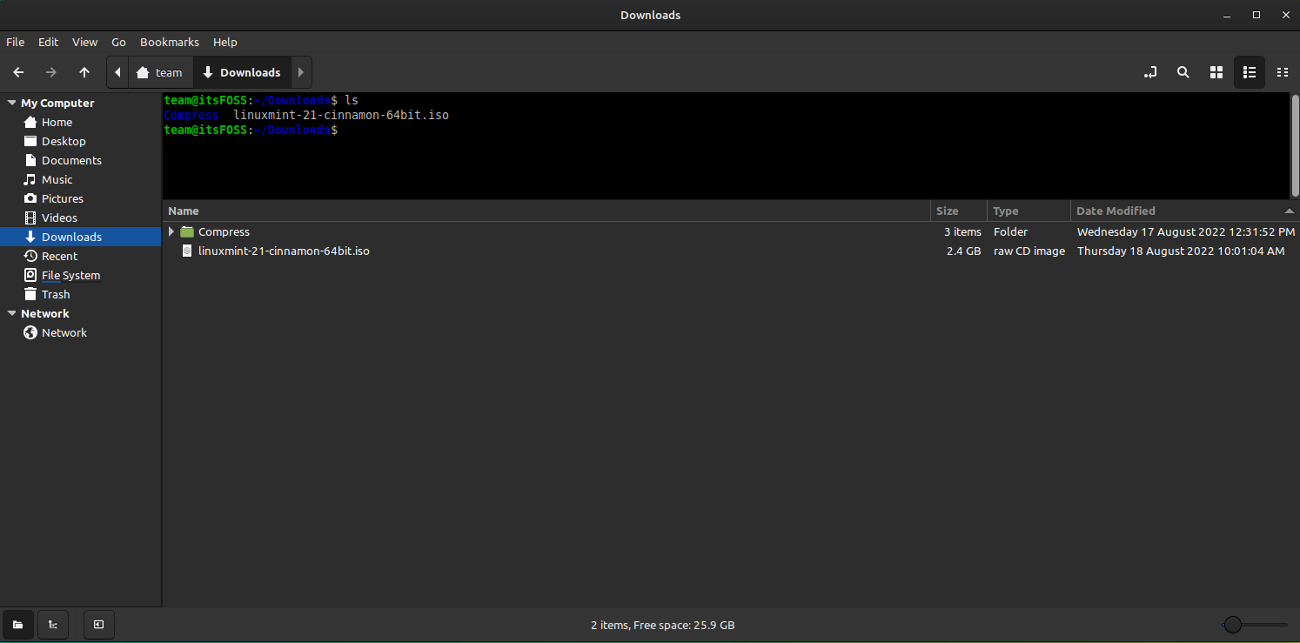This screenshot has width=1300, height=643.
Task: Collapse the My Computer section
Action: (10, 103)
